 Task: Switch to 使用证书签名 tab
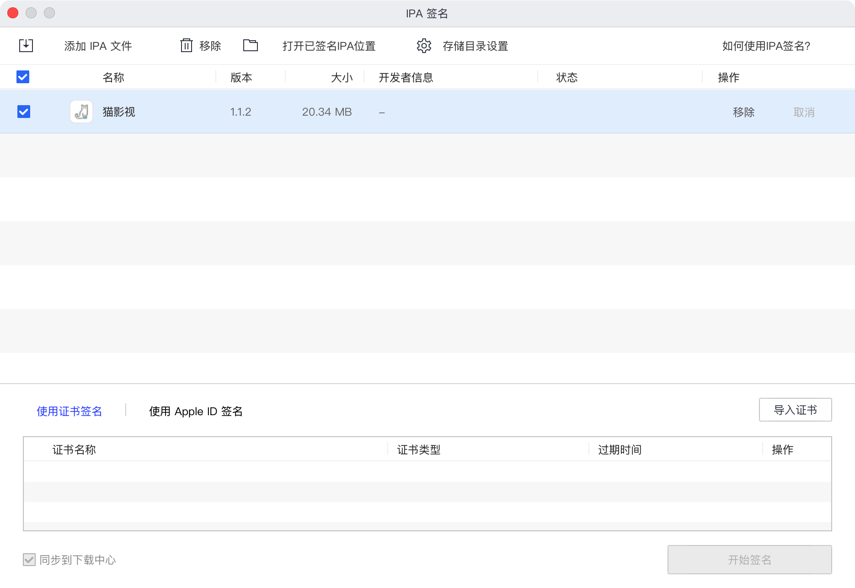click(69, 411)
